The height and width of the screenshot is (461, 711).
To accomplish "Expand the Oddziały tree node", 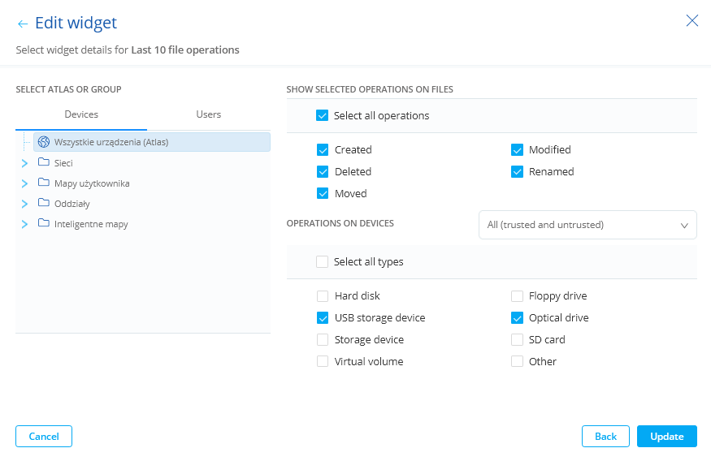I will click(24, 204).
